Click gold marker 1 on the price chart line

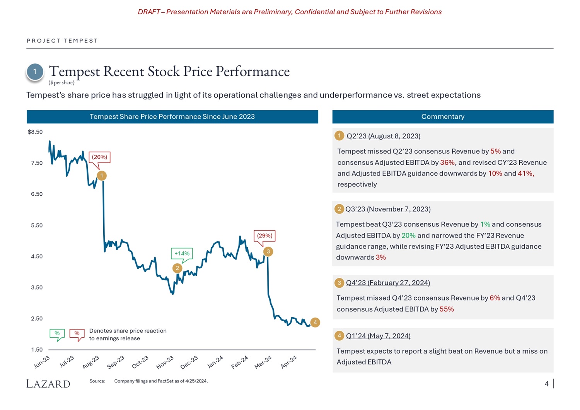[101, 176]
